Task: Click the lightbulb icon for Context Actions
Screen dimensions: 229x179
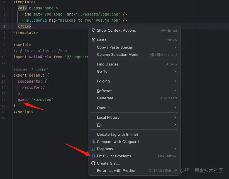Action: 93,30
